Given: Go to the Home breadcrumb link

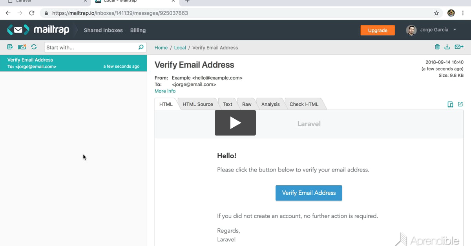Looking at the screenshot, I should (161, 47).
